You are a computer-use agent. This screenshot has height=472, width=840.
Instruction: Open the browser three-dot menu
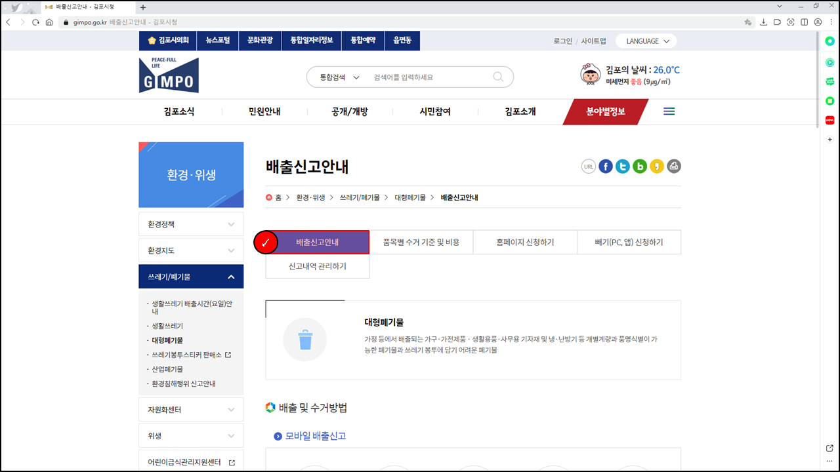(831, 22)
